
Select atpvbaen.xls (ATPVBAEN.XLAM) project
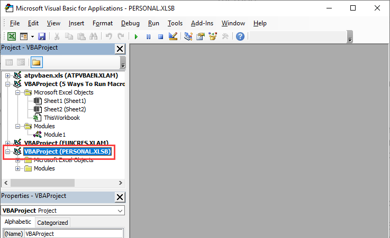[71, 75]
